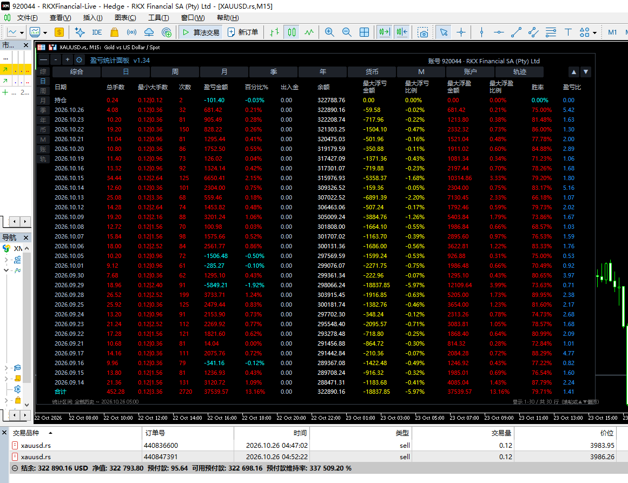Screen dimensions: 628x483
Task: Click the tile windows grid icon
Action: click(x=365, y=32)
